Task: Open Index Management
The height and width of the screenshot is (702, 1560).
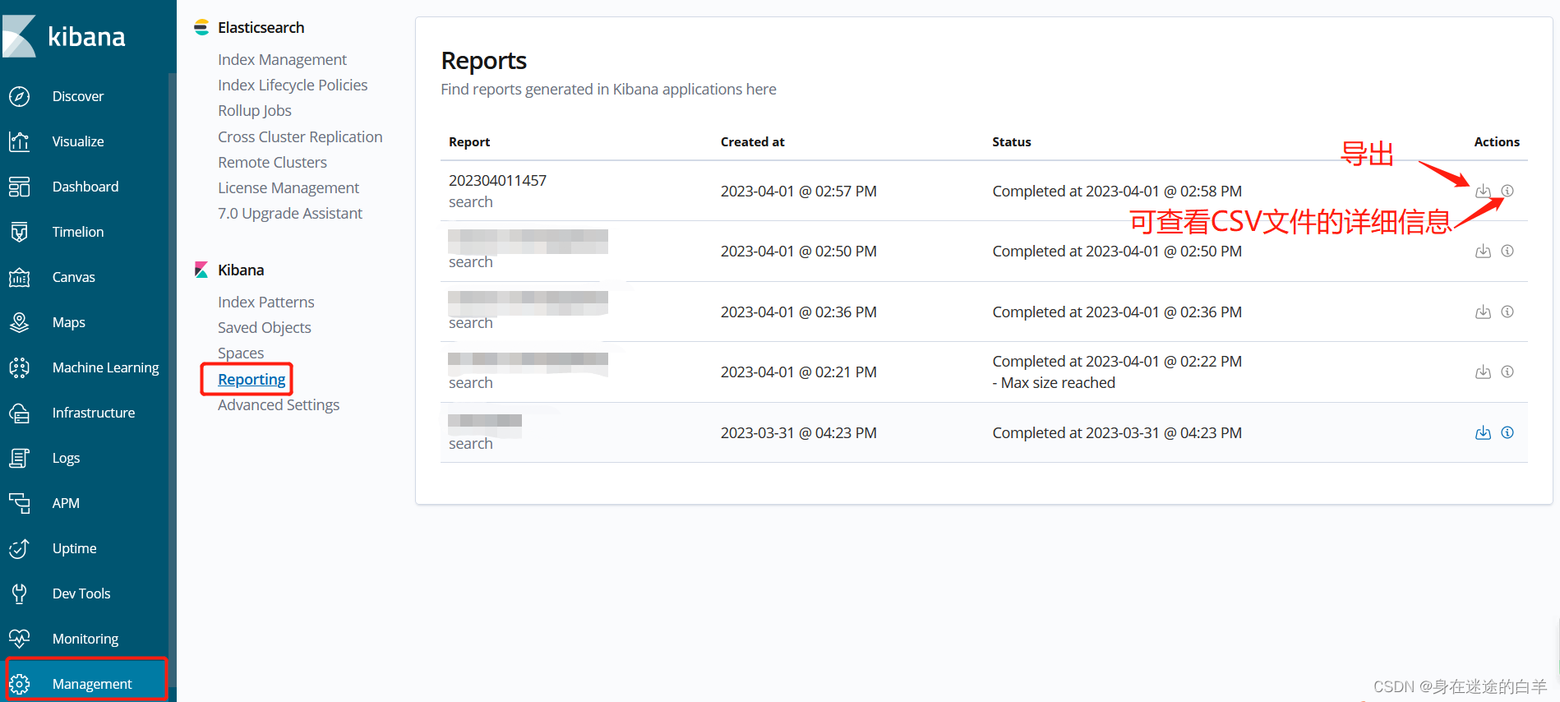Action: pyautogui.click(x=282, y=59)
